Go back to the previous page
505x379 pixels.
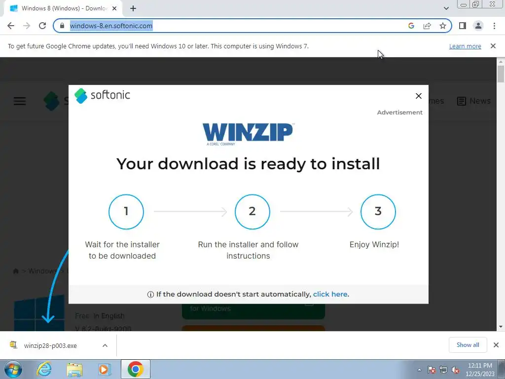point(11,26)
